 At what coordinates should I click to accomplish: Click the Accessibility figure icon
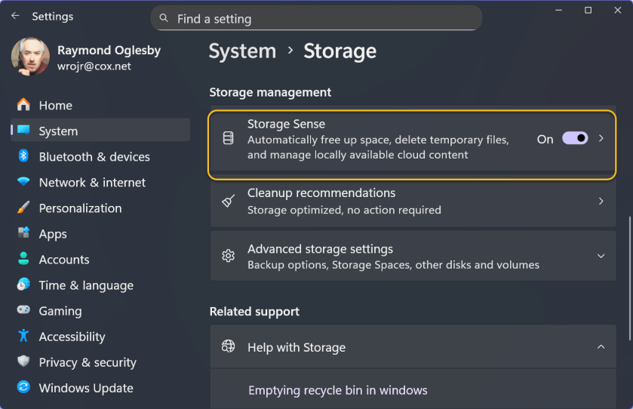[23, 336]
